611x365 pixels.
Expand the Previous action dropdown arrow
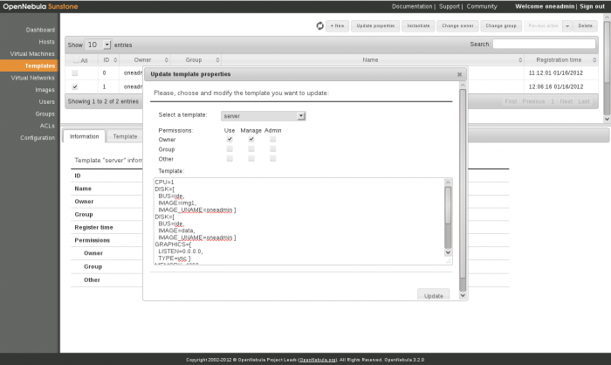pyautogui.click(x=567, y=25)
